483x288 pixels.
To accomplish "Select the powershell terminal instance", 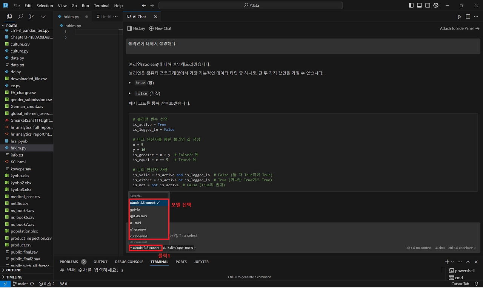I will click(462, 271).
